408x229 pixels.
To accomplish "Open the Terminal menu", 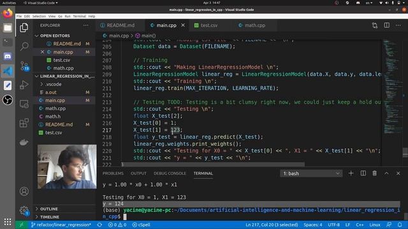I will [79, 17].
